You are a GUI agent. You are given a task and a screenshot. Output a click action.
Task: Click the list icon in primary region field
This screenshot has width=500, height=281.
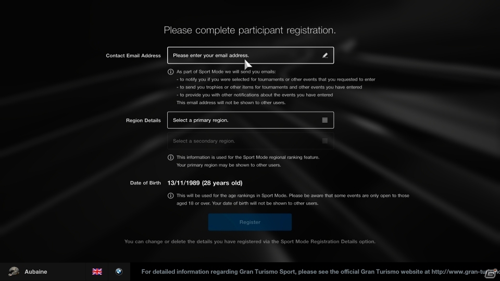point(324,120)
